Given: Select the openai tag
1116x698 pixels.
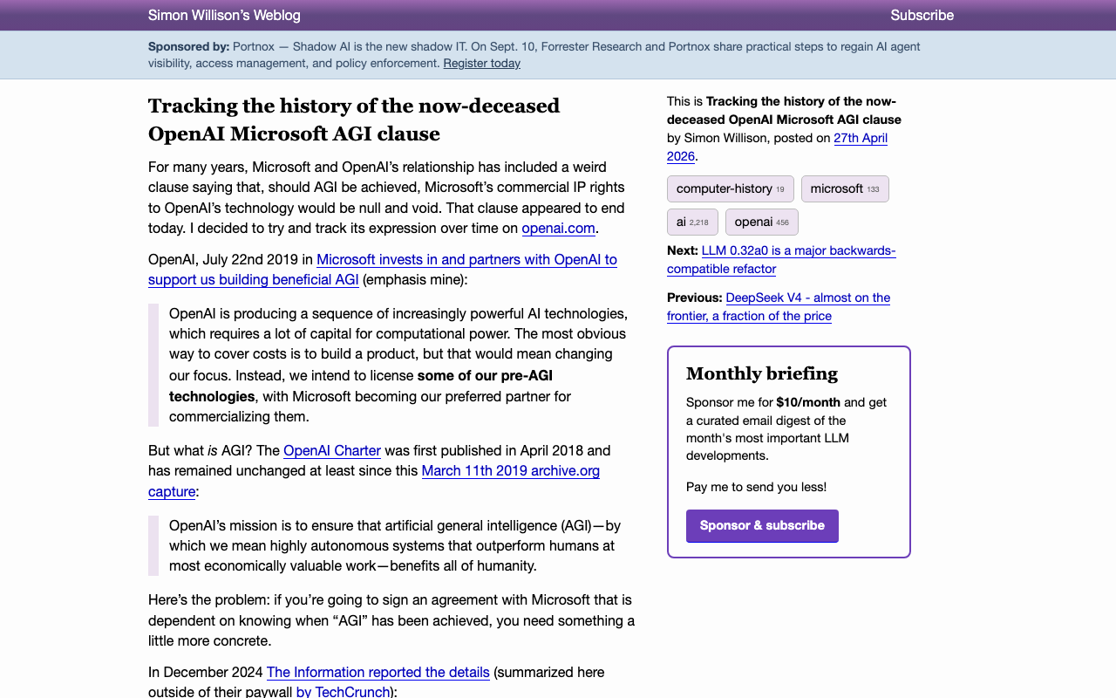Looking at the screenshot, I should [761, 222].
